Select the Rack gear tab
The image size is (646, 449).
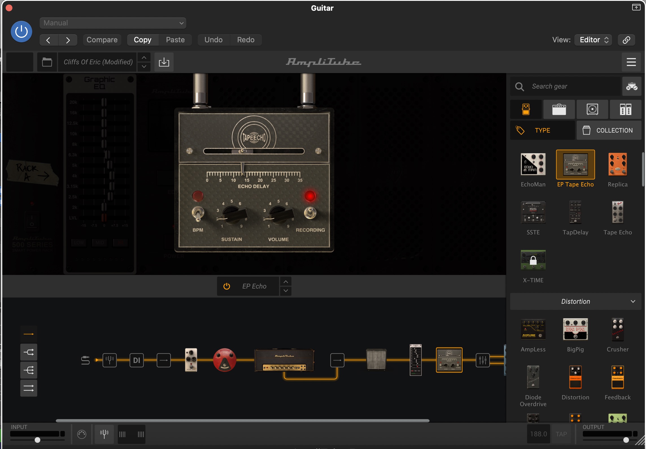[625, 109]
